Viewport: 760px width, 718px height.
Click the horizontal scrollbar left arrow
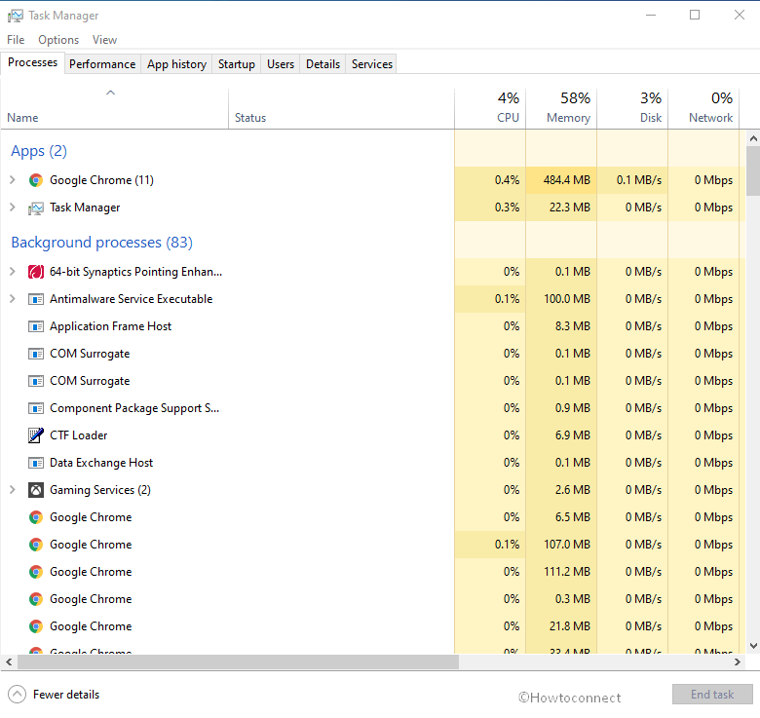pos(9,661)
